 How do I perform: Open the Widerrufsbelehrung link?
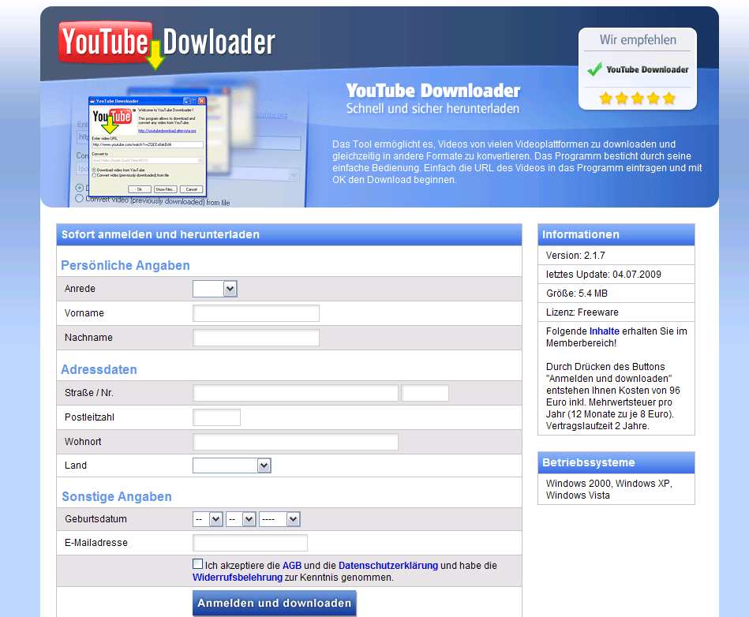[238, 578]
